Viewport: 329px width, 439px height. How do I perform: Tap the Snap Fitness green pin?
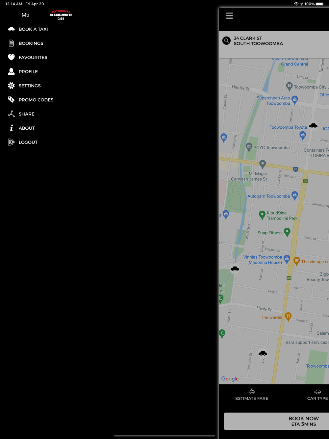[287, 232]
